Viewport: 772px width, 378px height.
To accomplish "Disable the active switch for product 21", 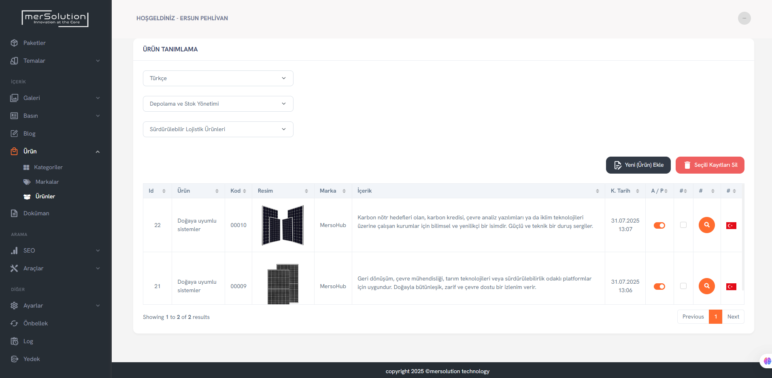I will coord(659,287).
